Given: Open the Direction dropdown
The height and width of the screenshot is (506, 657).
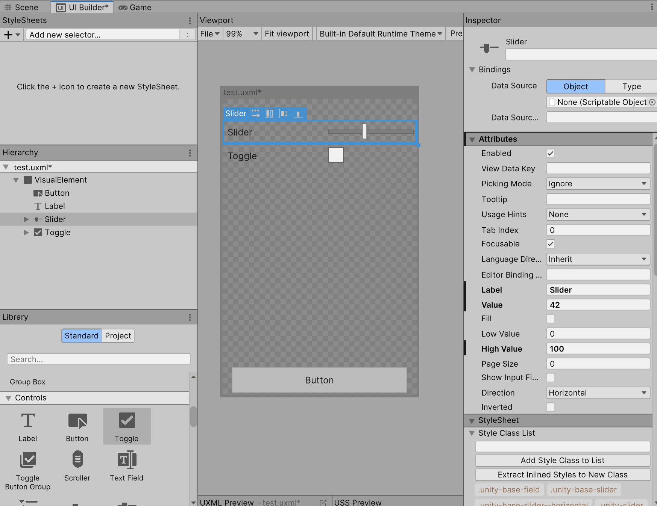Looking at the screenshot, I should point(598,393).
